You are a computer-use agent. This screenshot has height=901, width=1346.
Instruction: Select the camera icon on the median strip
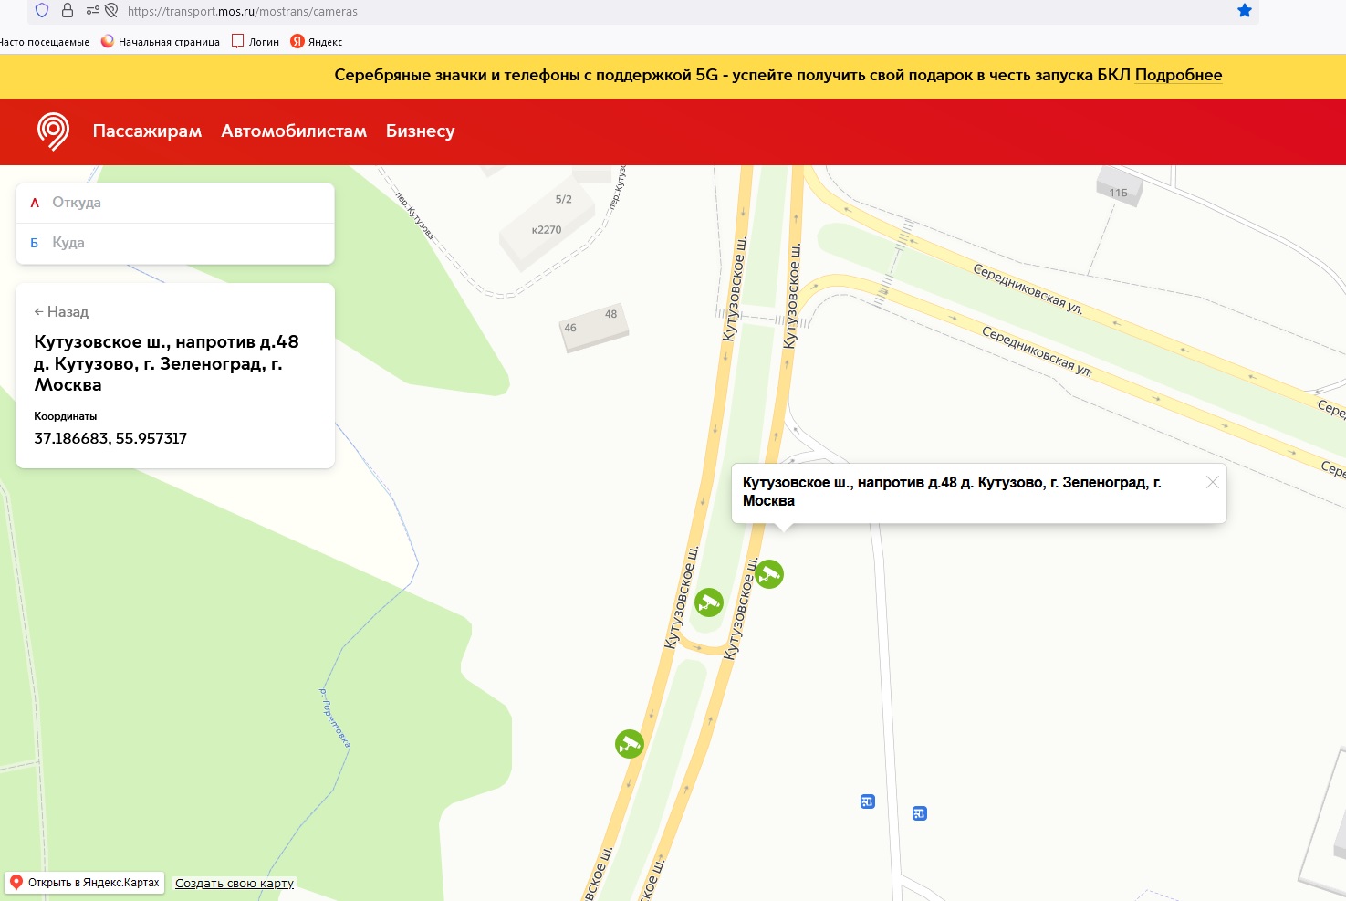709,602
